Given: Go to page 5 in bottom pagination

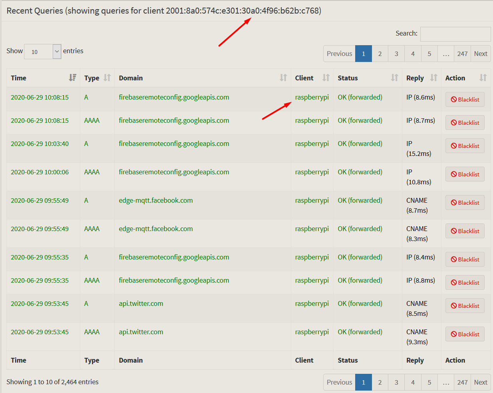Looking at the screenshot, I should point(429,382).
